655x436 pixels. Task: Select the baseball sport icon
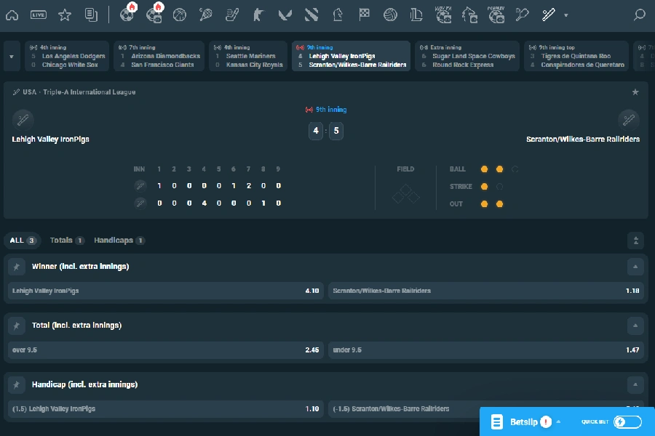click(549, 15)
